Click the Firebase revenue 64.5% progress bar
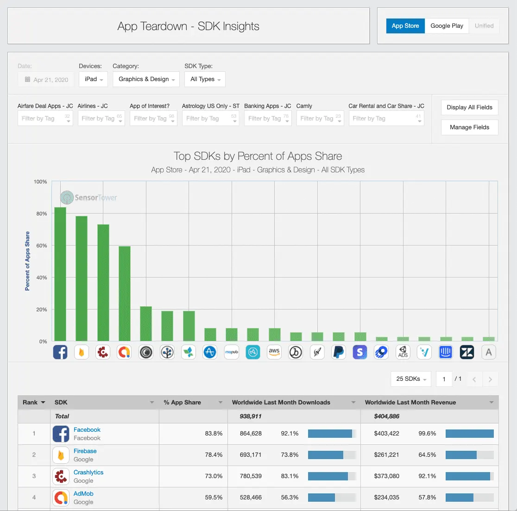Image resolution: width=517 pixels, height=511 pixels. (470, 455)
